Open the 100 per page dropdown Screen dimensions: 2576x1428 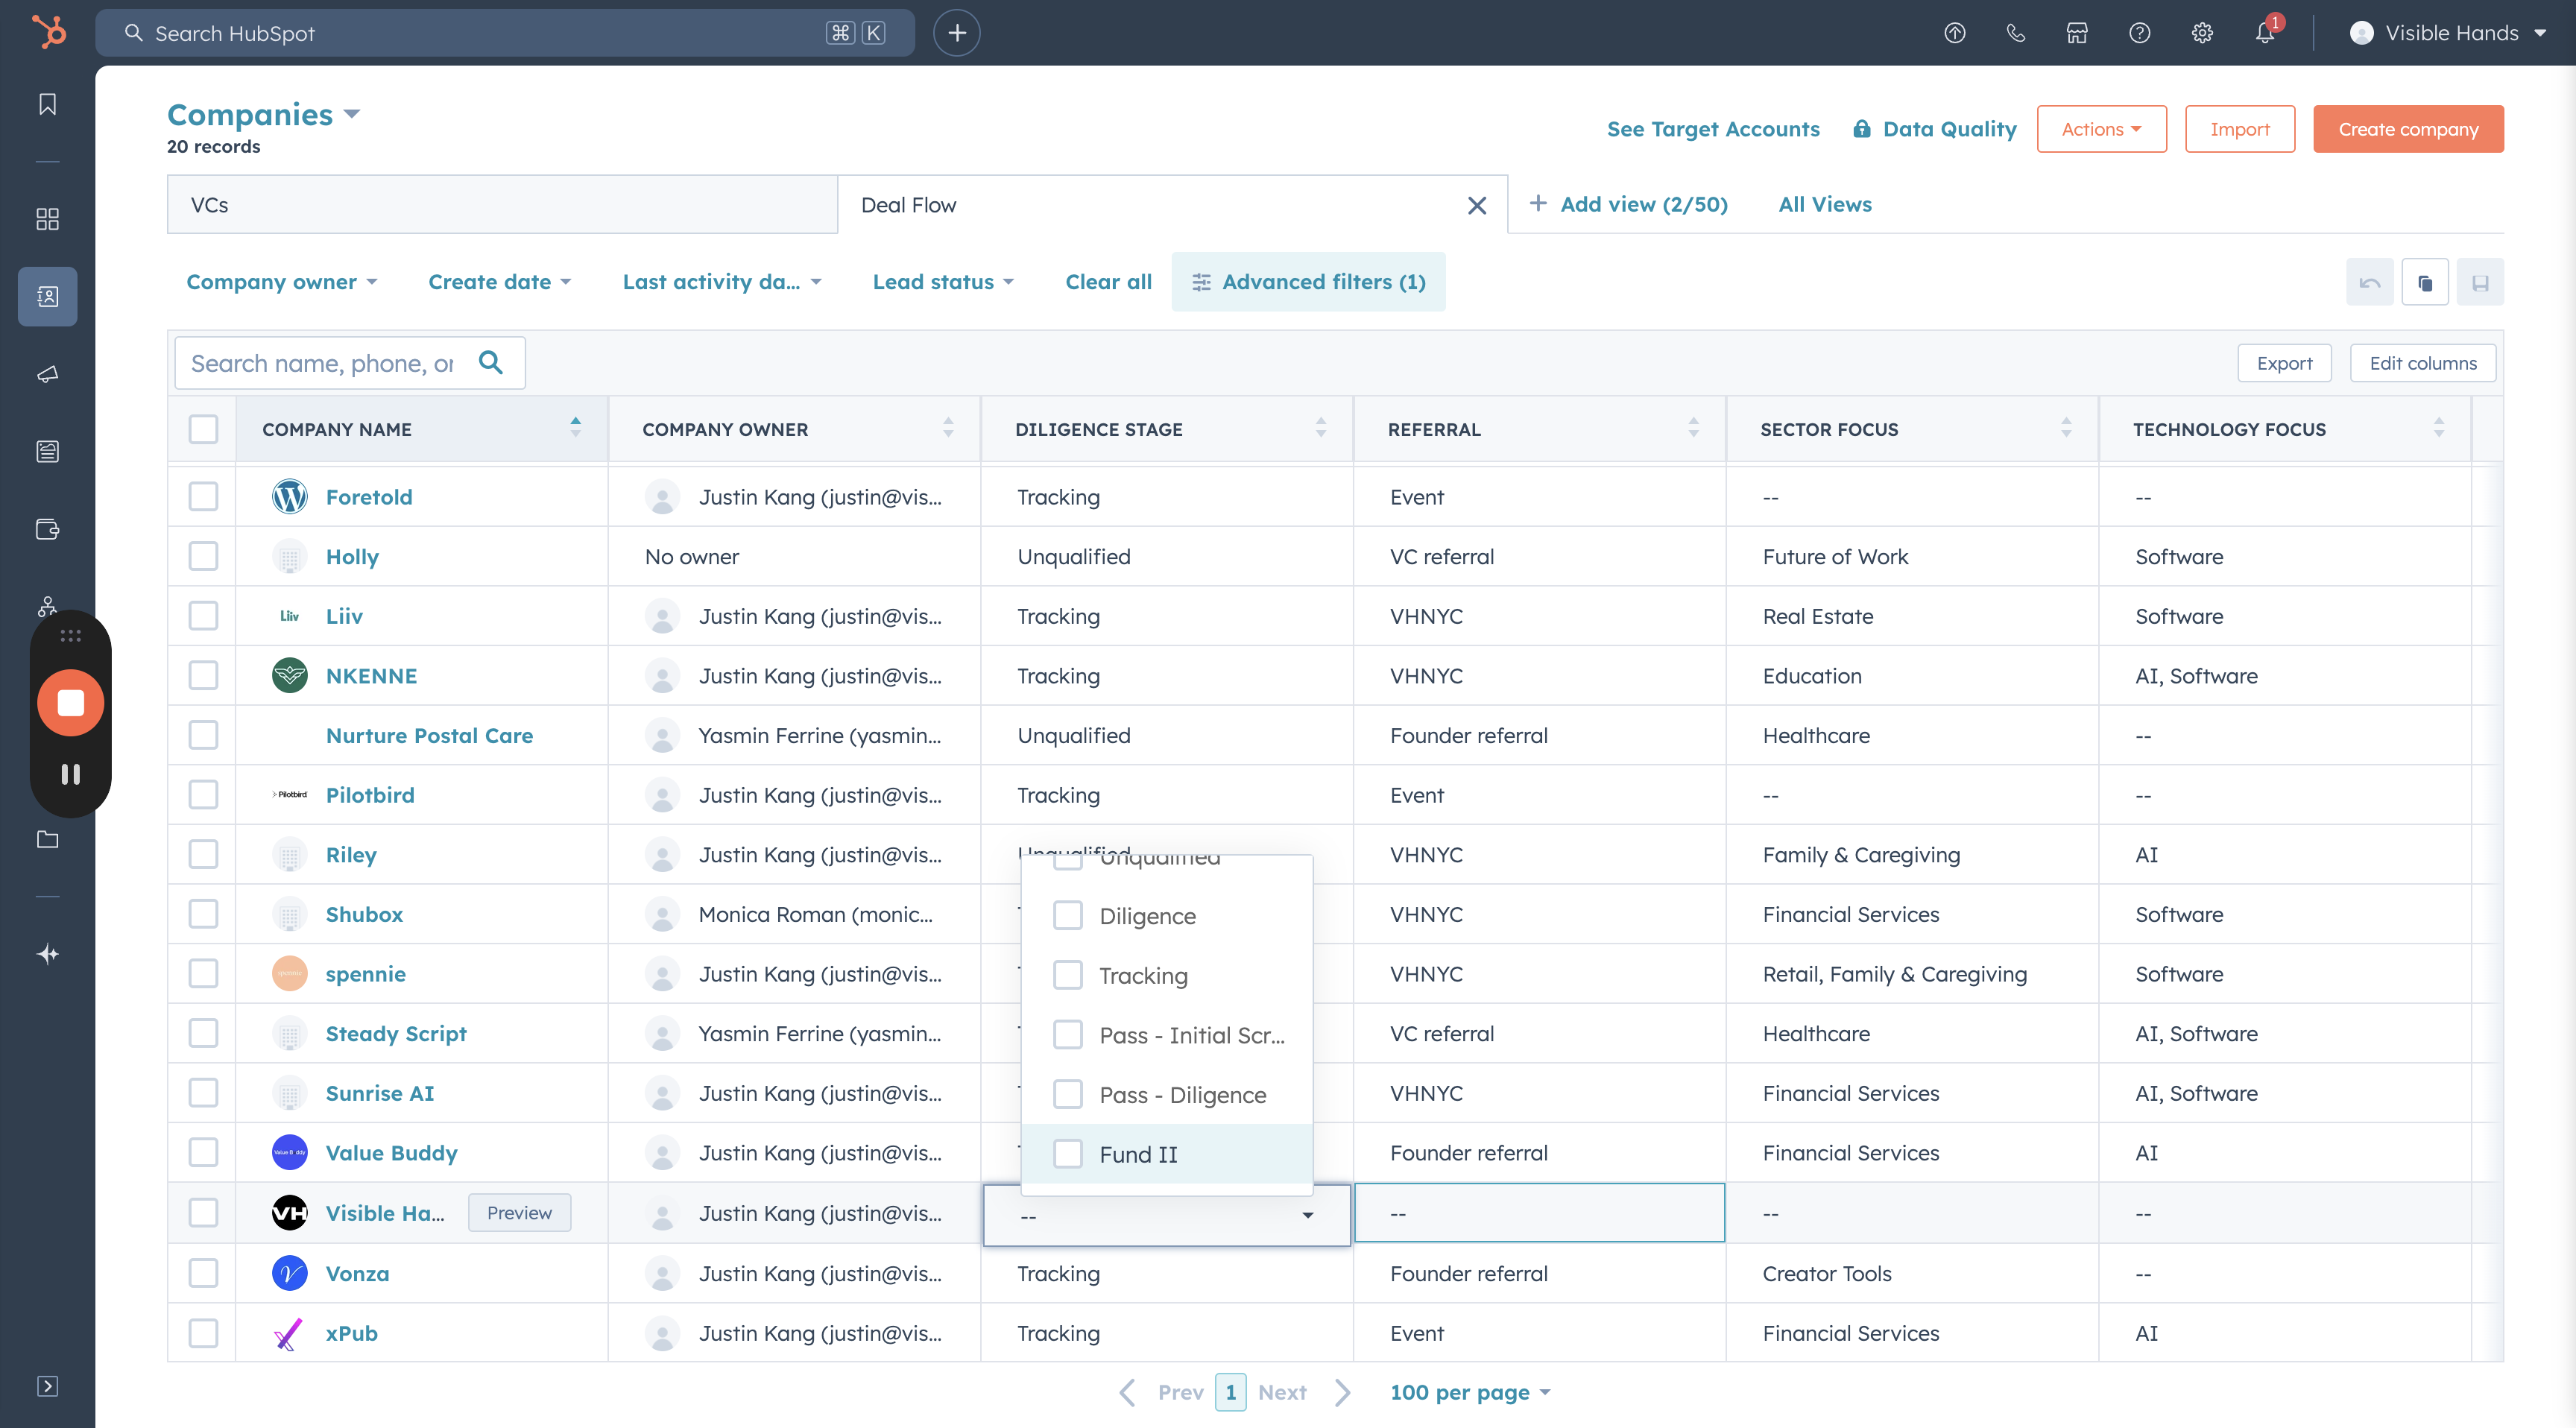coord(1469,1392)
